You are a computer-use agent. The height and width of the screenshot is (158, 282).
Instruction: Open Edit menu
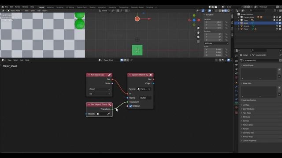[11, 7]
